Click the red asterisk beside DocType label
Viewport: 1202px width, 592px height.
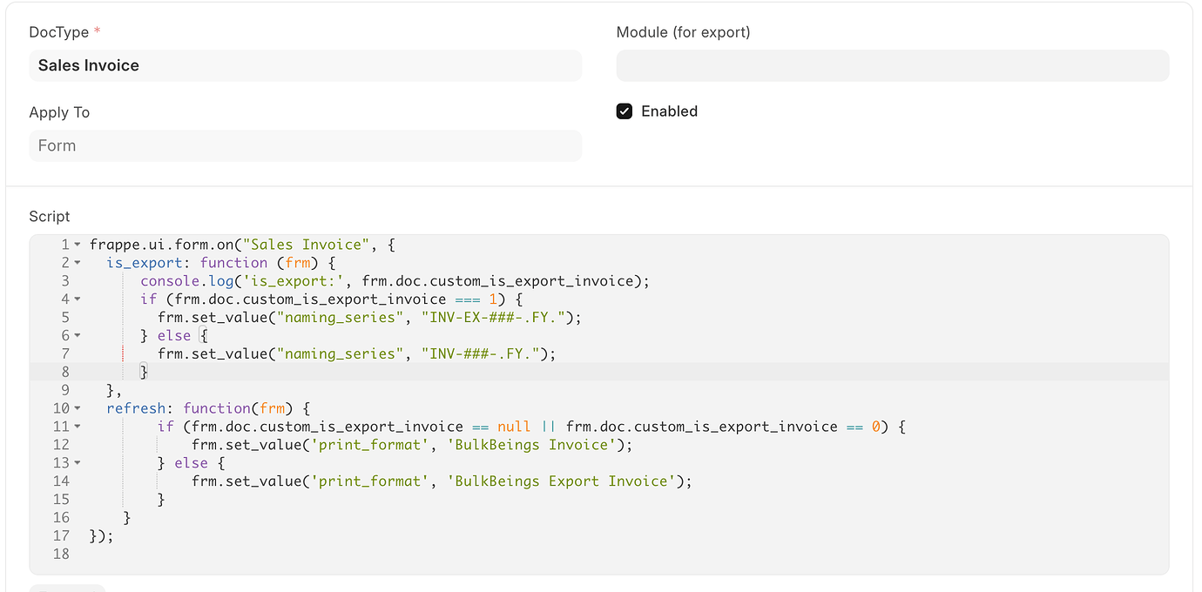(97, 30)
